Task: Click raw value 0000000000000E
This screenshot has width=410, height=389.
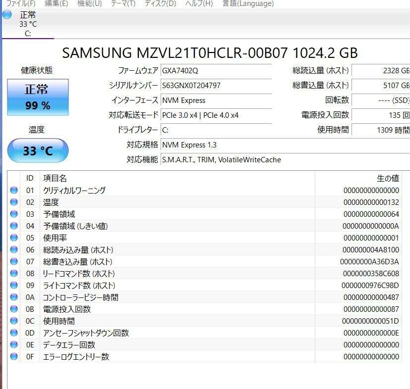Action: 371,333
